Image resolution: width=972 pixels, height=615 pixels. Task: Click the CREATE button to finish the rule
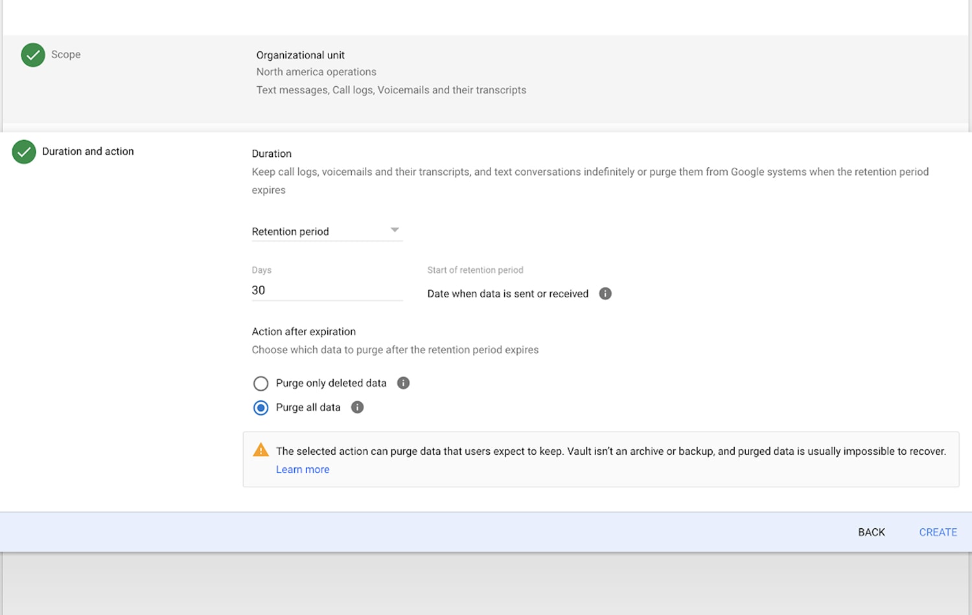click(938, 531)
